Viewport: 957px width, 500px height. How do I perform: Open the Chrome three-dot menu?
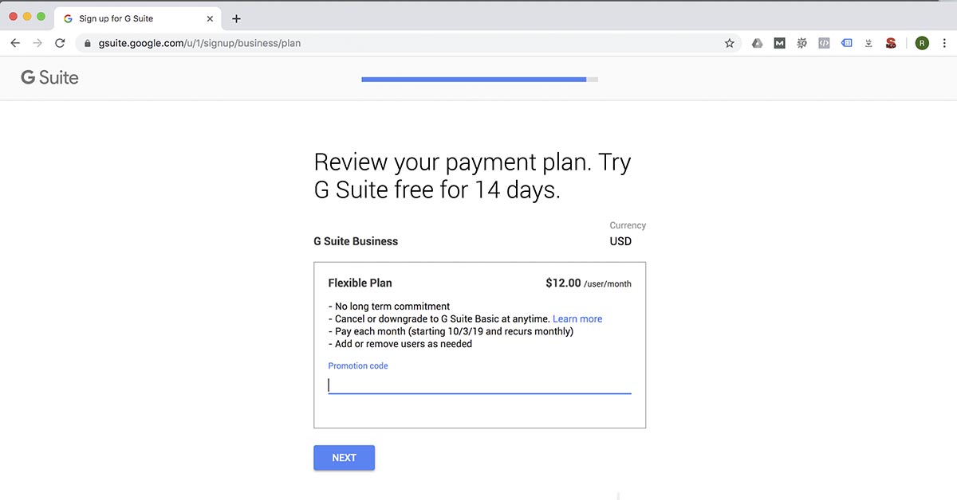click(944, 43)
